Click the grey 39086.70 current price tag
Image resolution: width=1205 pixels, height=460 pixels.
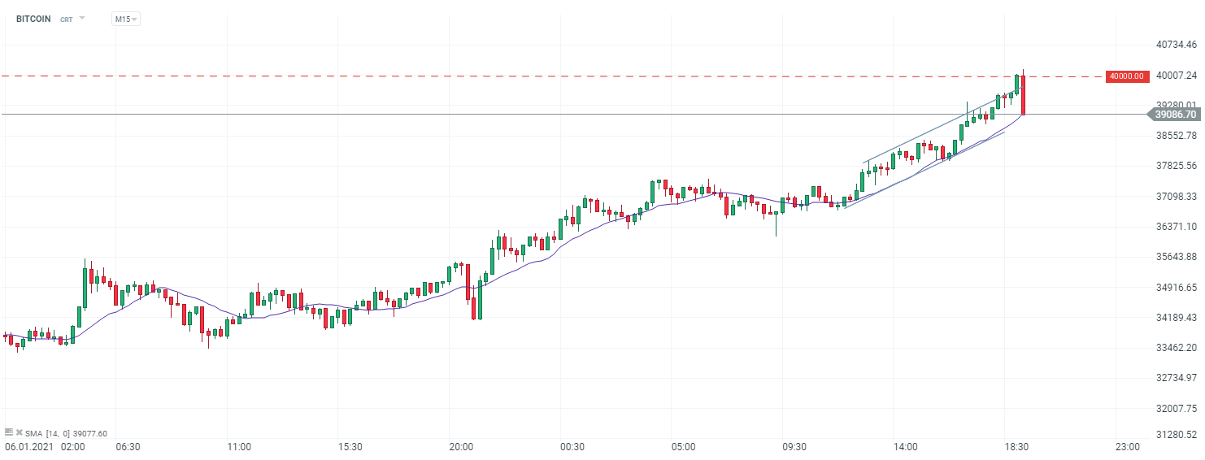1175,115
